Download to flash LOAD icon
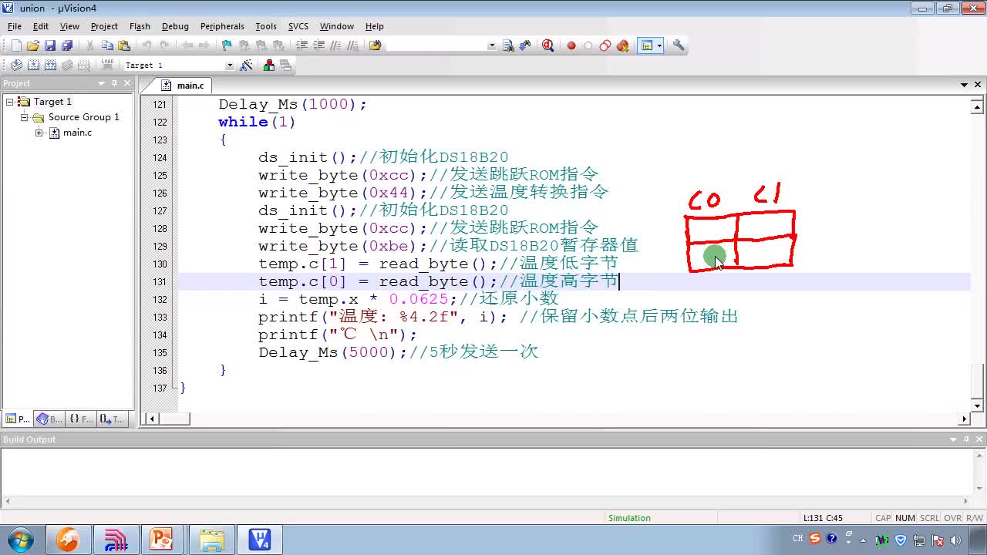 tap(107, 66)
